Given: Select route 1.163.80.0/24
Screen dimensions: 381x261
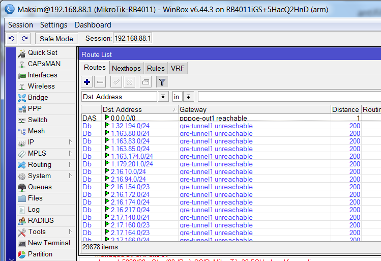Looking at the screenshot, I should (231, 133).
